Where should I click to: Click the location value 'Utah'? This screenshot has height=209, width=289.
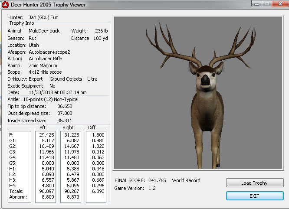point(34,45)
